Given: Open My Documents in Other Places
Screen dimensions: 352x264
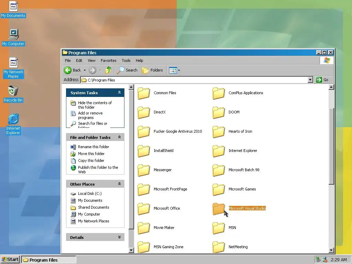Looking at the screenshot, I should point(90,200).
